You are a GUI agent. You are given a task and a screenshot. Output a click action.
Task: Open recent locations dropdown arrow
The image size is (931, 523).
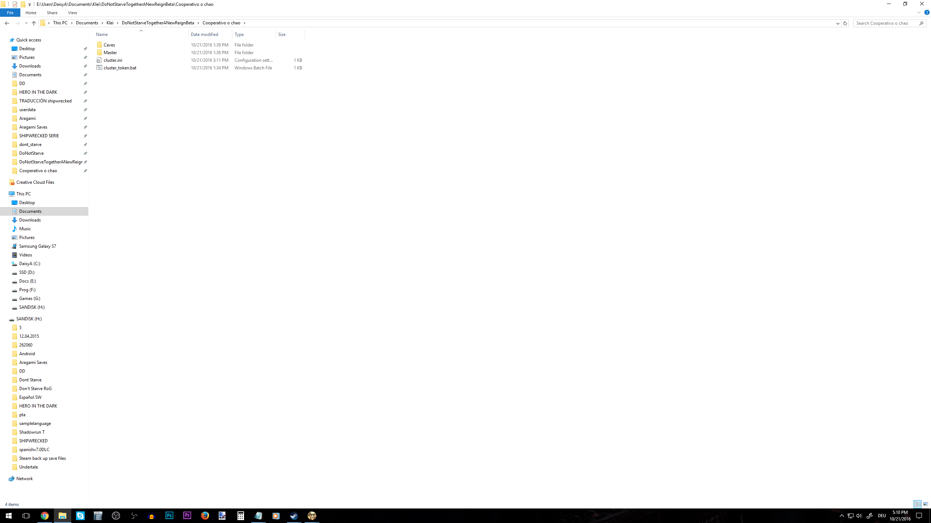(x=26, y=23)
